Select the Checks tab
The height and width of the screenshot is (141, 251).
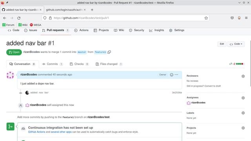79,64
